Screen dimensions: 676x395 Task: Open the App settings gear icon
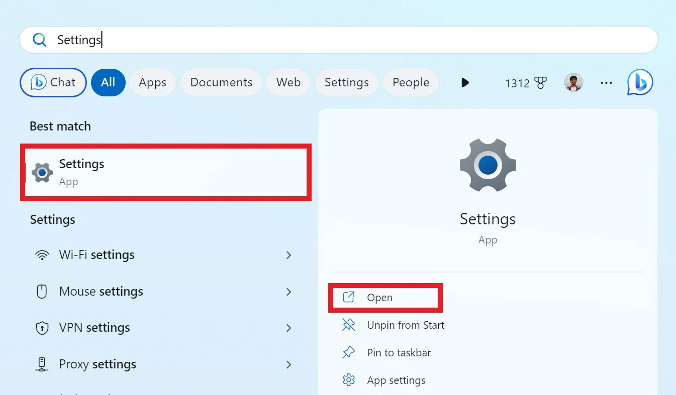[348, 380]
